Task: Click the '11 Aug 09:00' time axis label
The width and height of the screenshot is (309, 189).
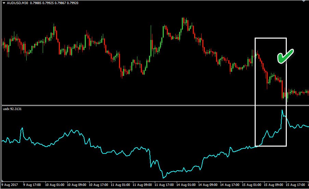Action: (x=142, y=185)
